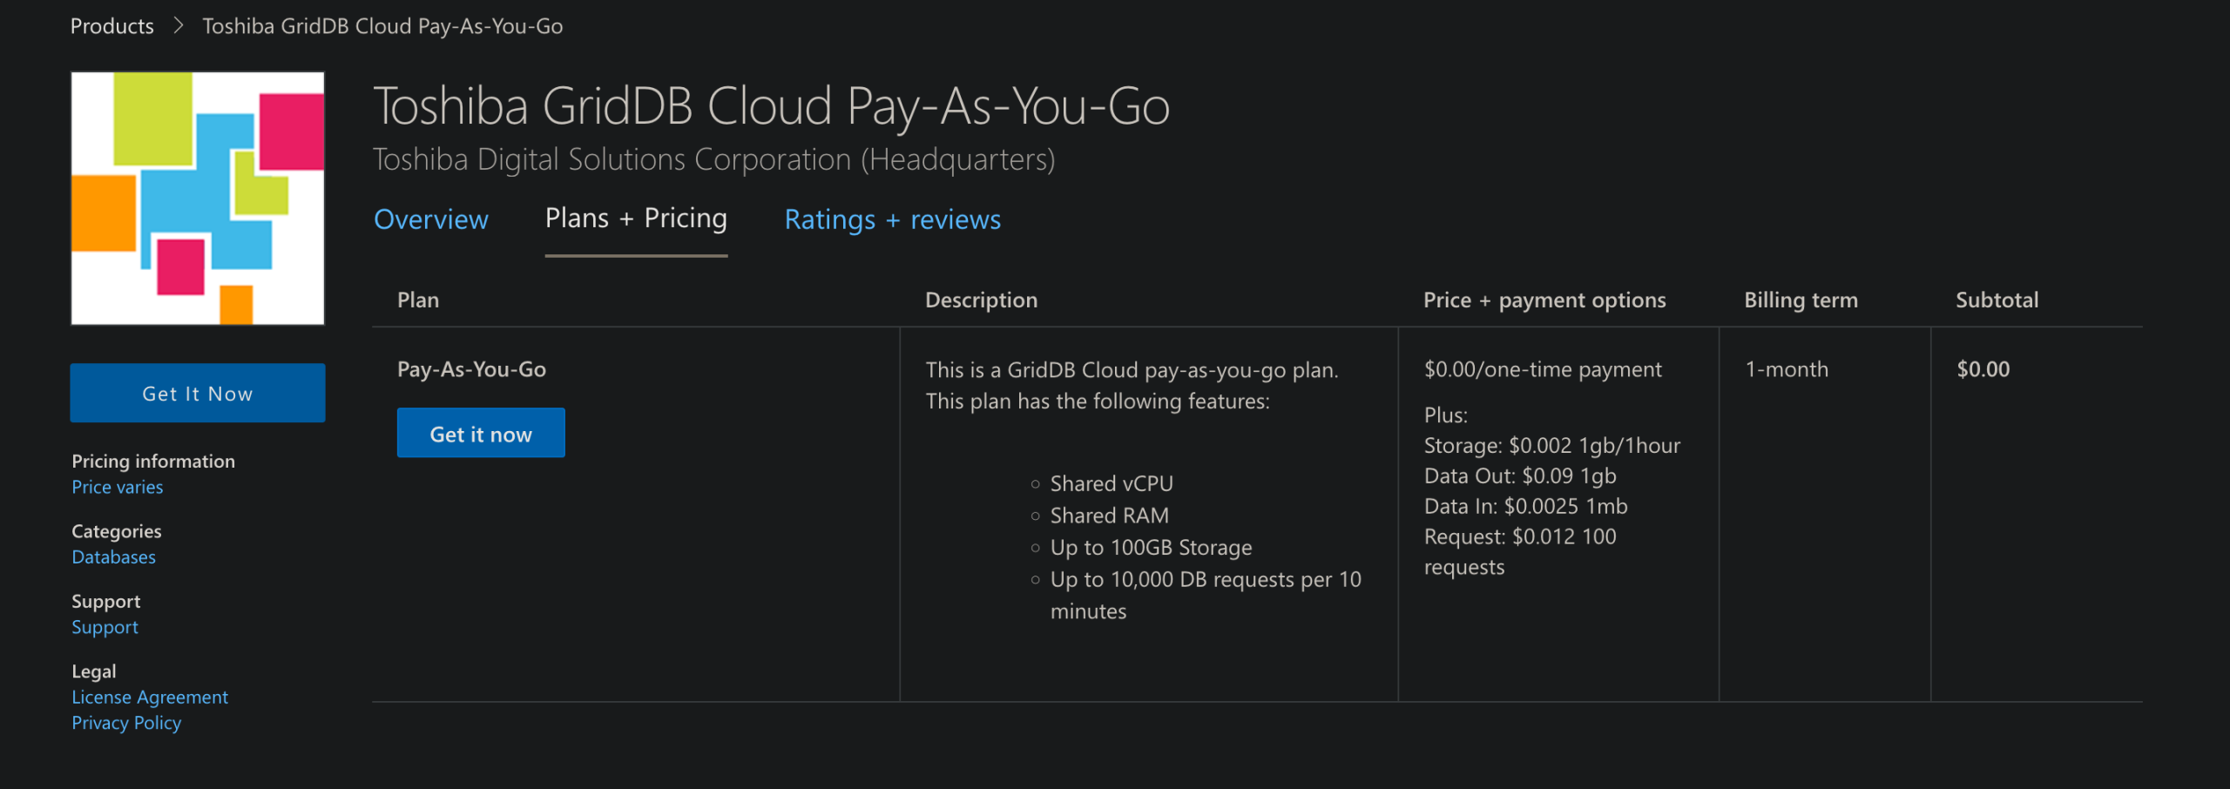2230x789 pixels.
Task: Click the Toshiba Digital Solutions Corporation publisher name
Action: pyautogui.click(x=713, y=159)
